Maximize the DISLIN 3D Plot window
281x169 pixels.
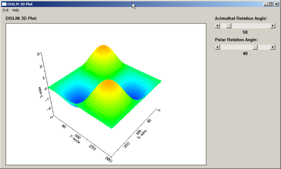coord(271,4)
